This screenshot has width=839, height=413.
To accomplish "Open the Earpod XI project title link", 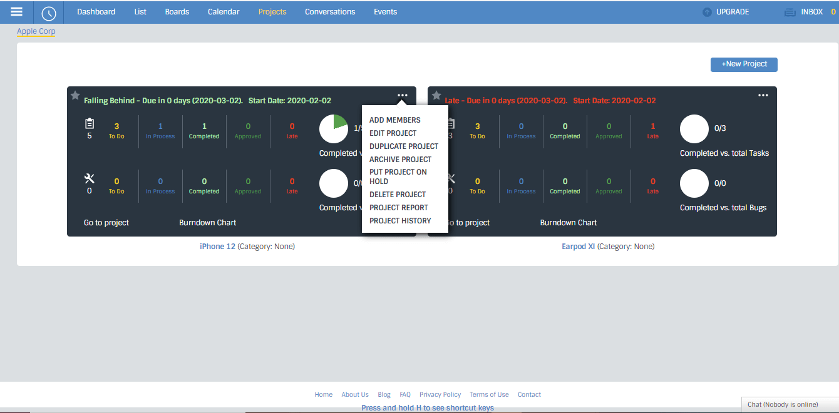I will pyautogui.click(x=579, y=247).
